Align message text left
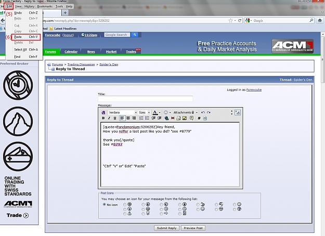The width and height of the screenshot is (325, 236). [122, 118]
